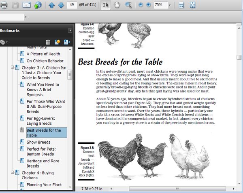Click the Expand Current Bookmark icon
The image size is (243, 193).
(x=67, y=42)
